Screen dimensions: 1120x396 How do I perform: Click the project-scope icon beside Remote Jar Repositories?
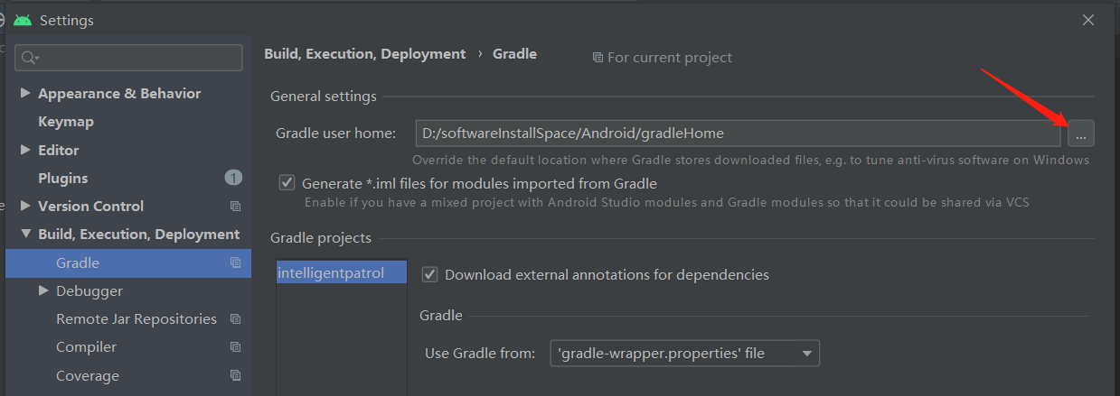point(235,319)
